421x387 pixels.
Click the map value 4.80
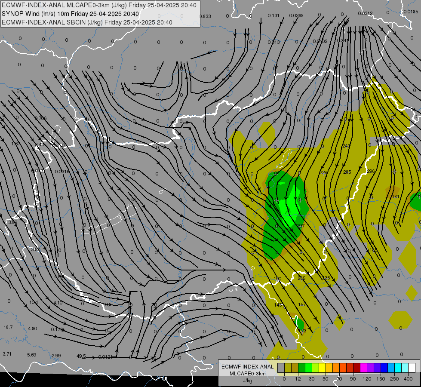tap(33, 329)
